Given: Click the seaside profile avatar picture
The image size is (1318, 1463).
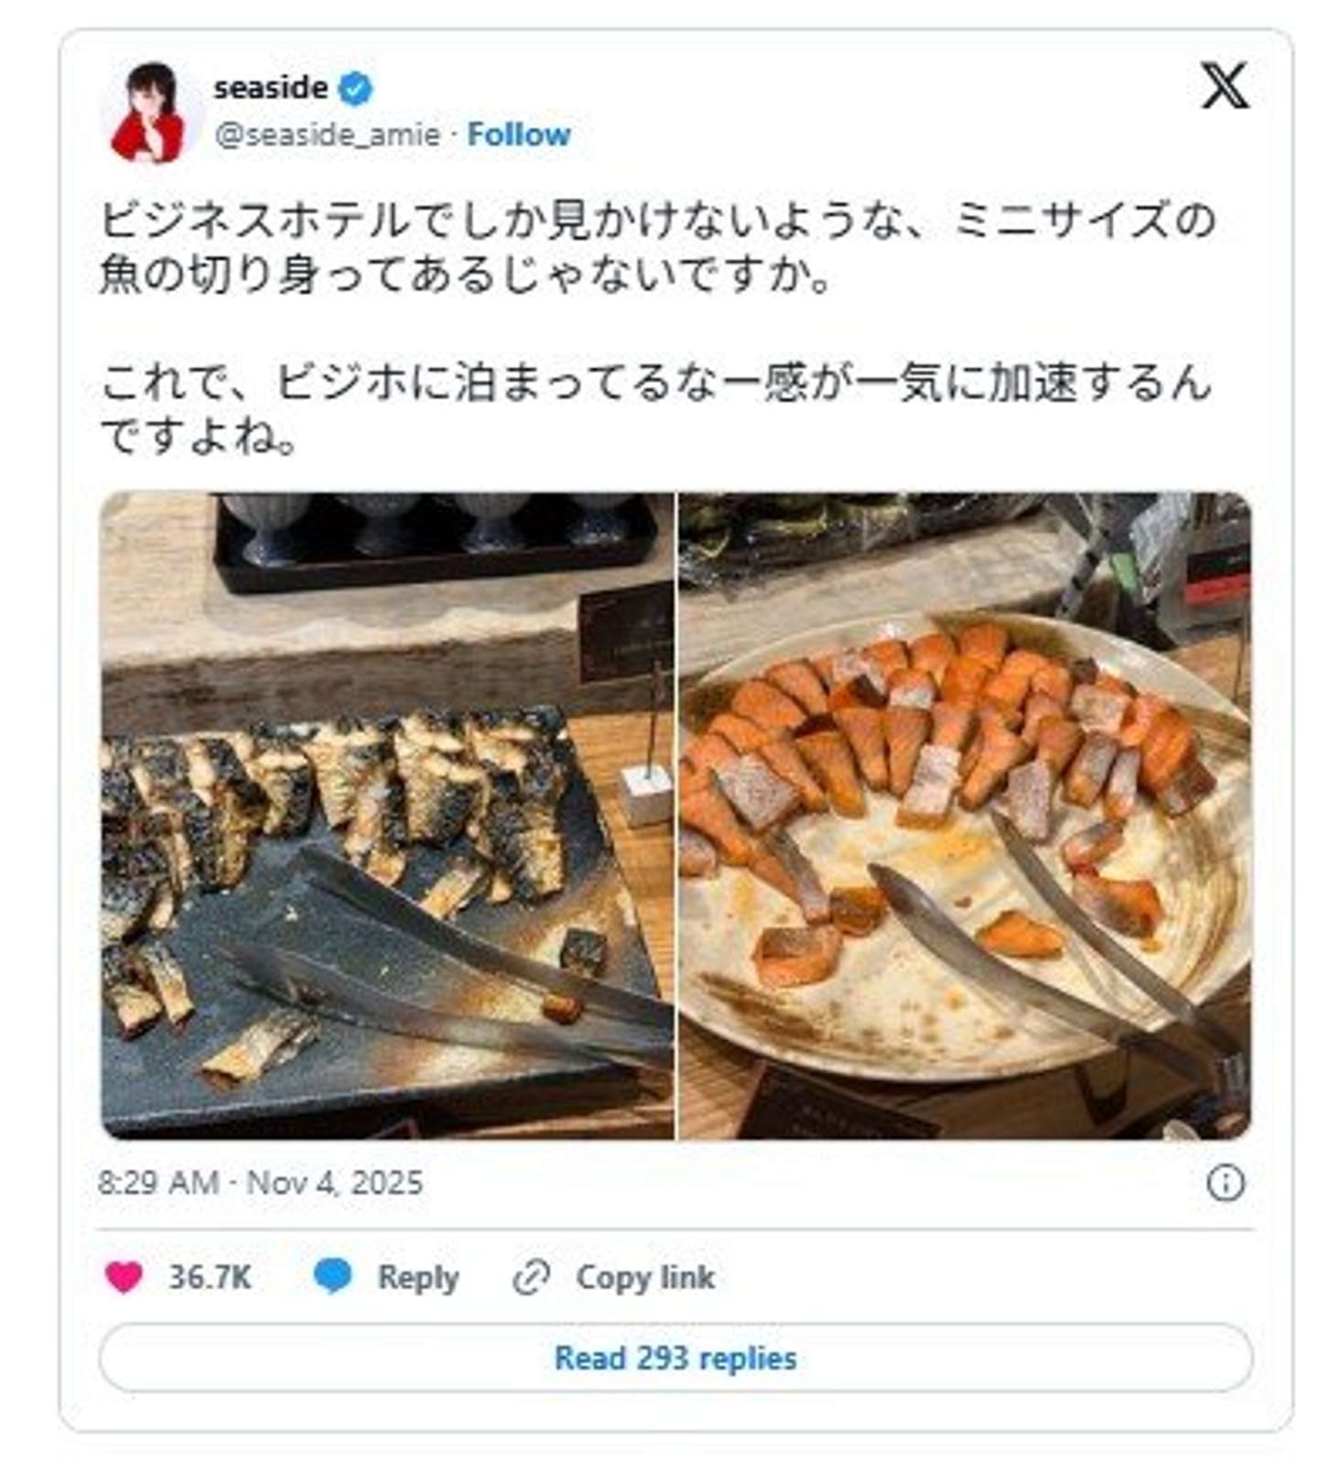Looking at the screenshot, I should pyautogui.click(x=150, y=112).
